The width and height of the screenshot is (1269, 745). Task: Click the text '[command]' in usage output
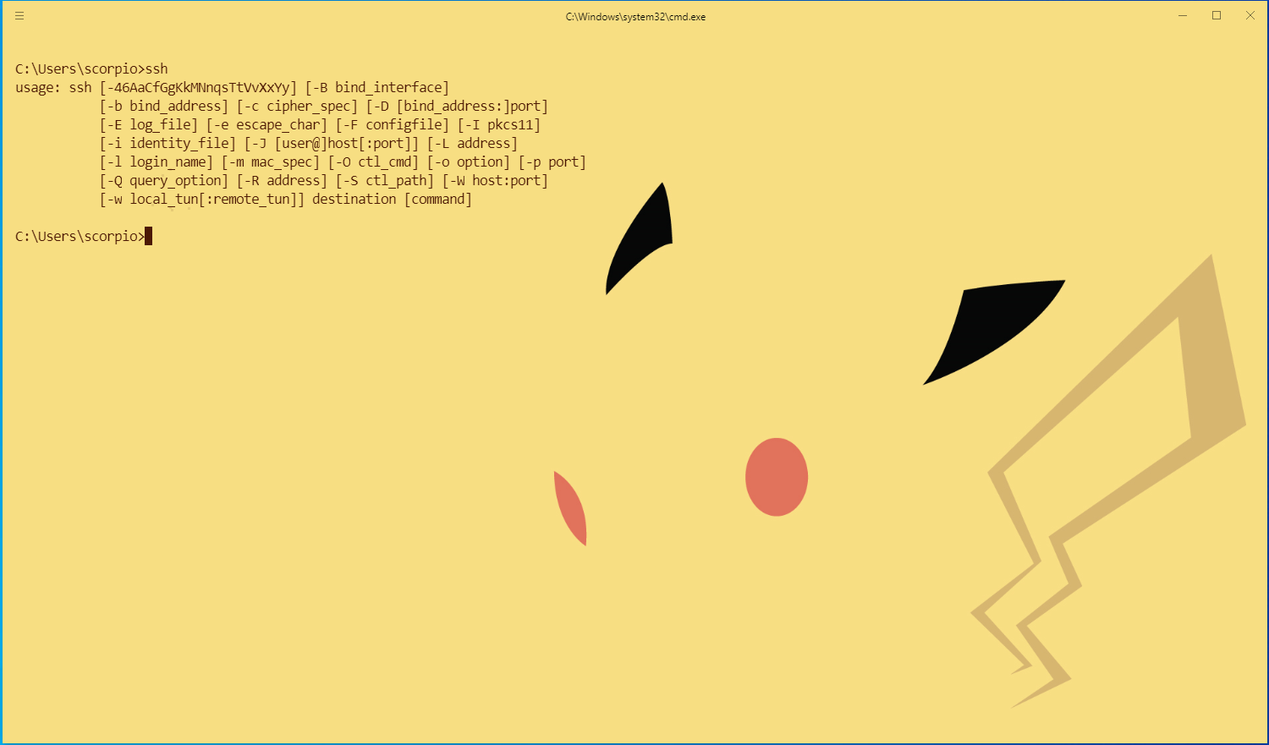438,200
